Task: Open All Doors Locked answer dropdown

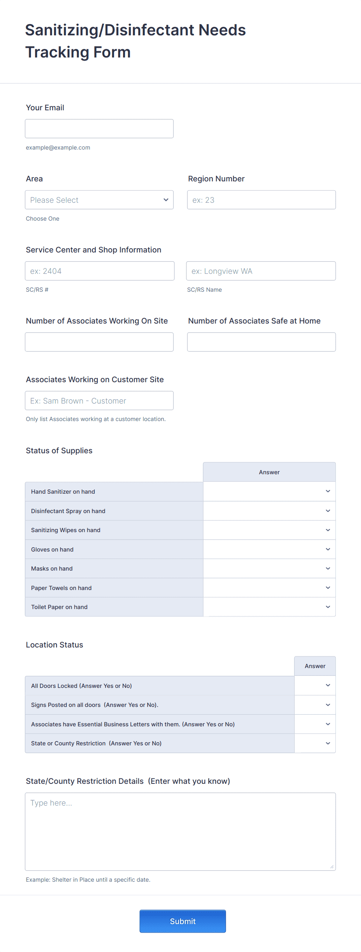Action: pos(315,686)
